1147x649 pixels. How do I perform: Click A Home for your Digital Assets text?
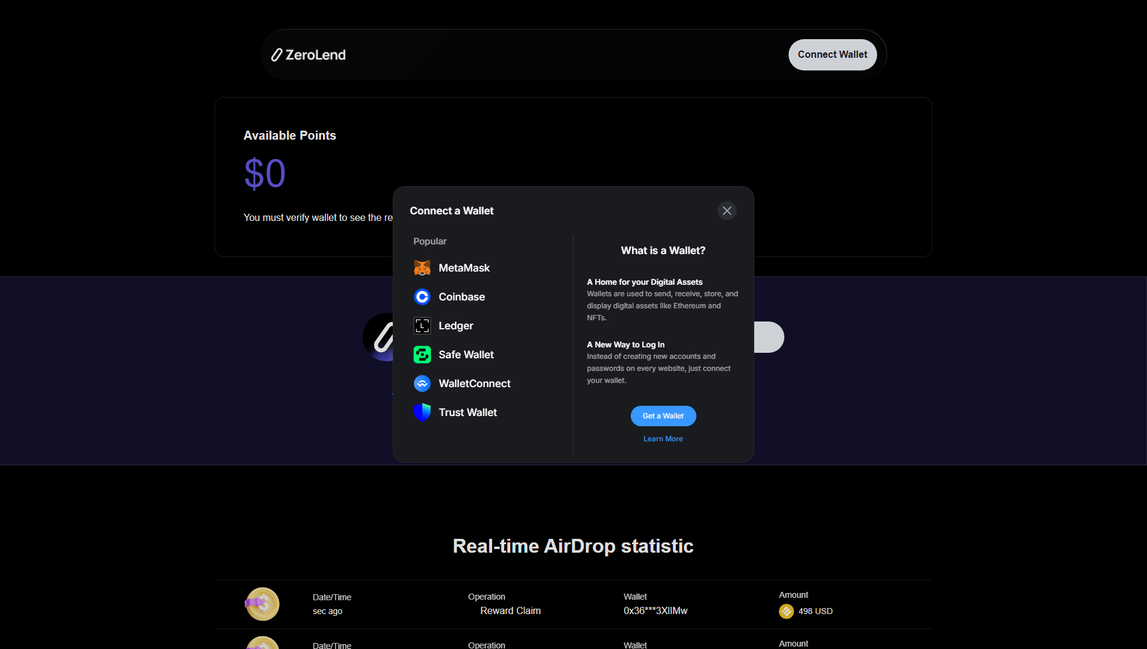pos(645,282)
